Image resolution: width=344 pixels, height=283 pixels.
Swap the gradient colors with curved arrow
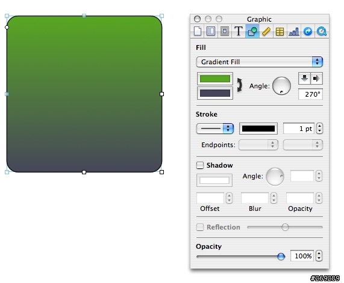(240, 85)
